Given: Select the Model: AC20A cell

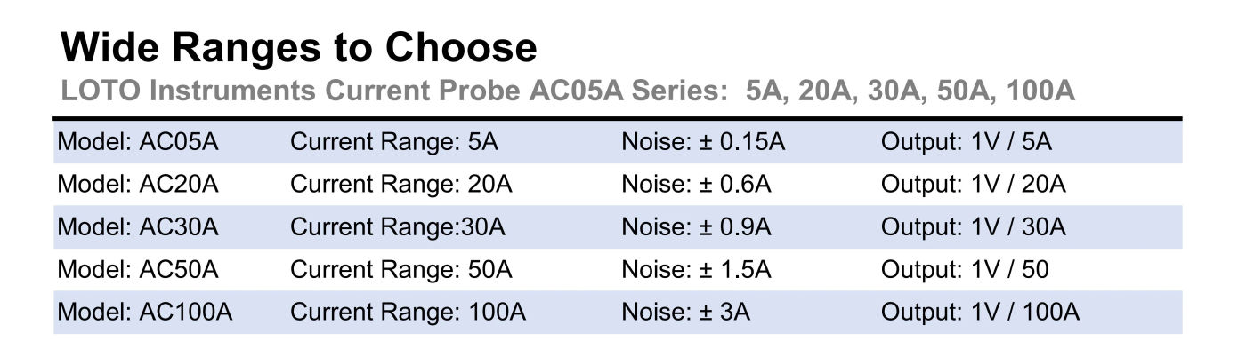Looking at the screenshot, I should pyautogui.click(x=138, y=185).
